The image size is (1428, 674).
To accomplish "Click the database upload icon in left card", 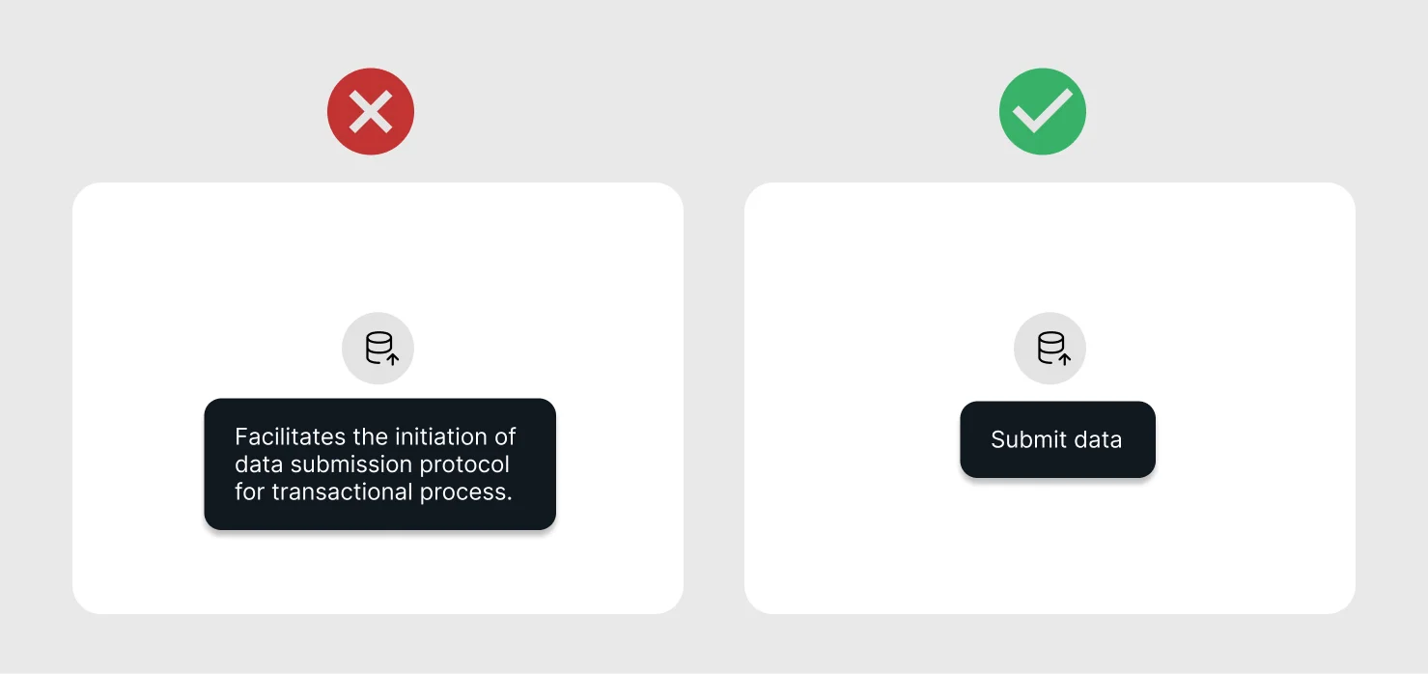I will [378, 349].
